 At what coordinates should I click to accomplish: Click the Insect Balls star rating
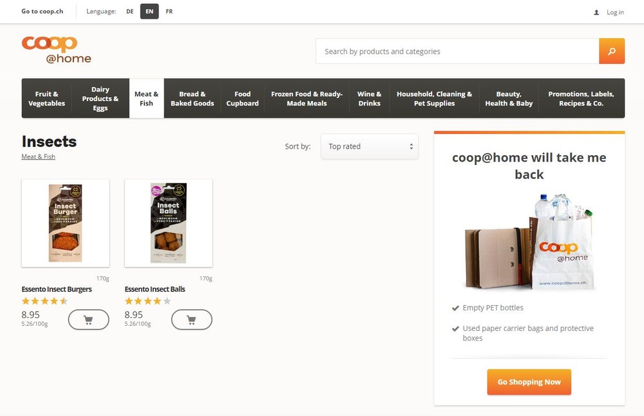point(147,301)
